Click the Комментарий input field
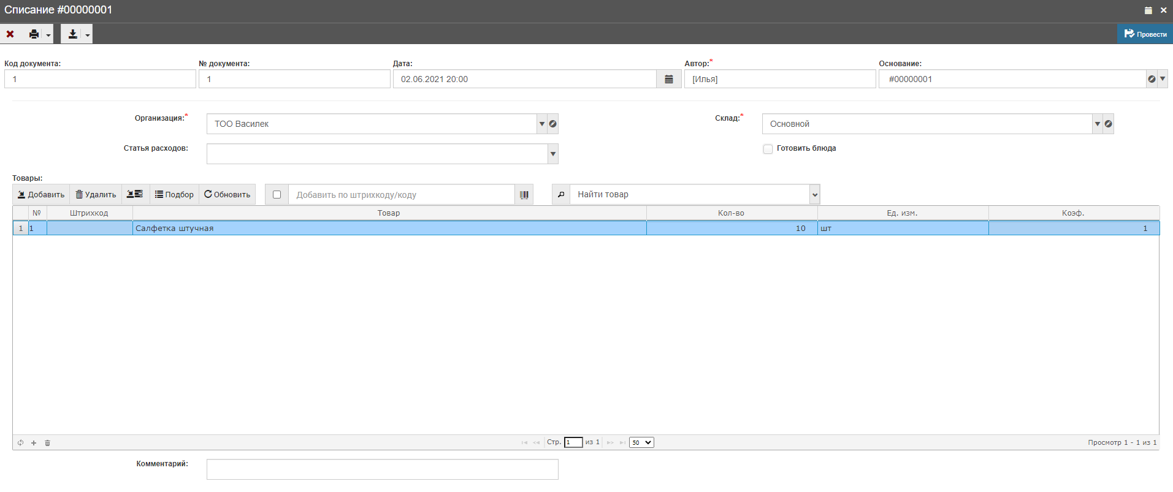1173x492 pixels. click(x=382, y=469)
